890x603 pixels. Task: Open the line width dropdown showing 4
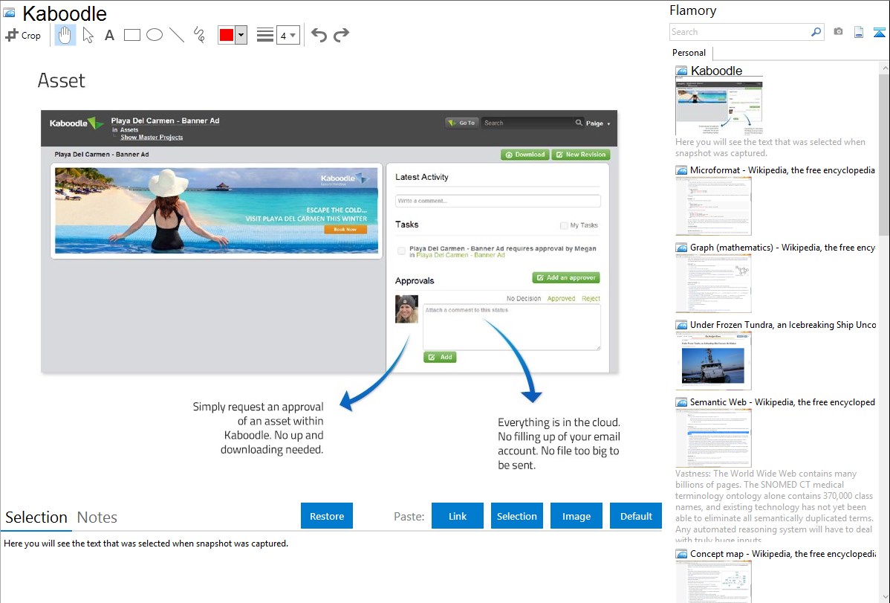[x=288, y=35]
